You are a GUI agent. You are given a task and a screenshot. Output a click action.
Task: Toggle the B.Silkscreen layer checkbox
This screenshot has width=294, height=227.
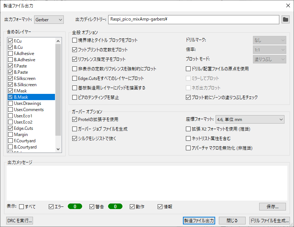click(x=11, y=85)
